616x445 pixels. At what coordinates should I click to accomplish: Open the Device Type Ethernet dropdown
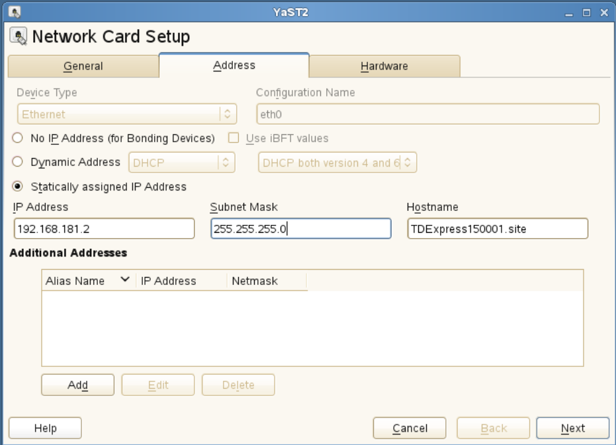126,114
